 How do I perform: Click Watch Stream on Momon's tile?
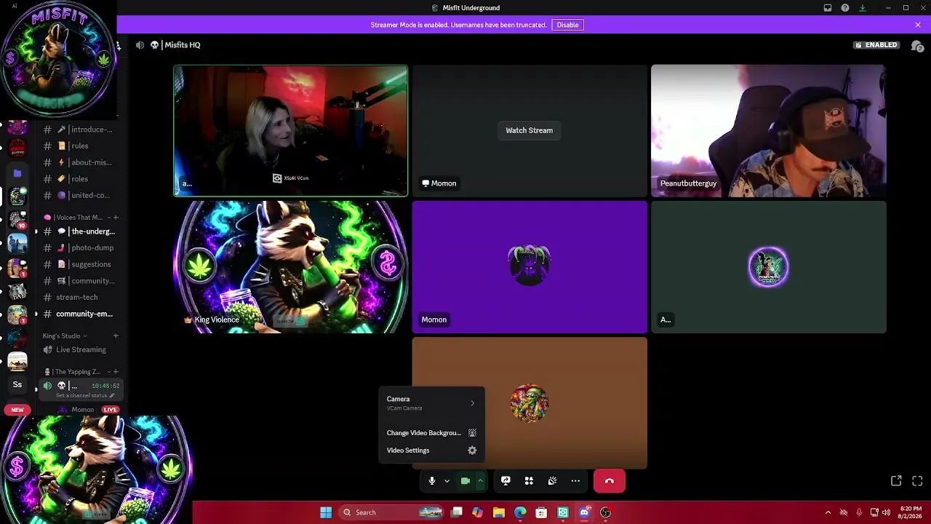coord(530,130)
